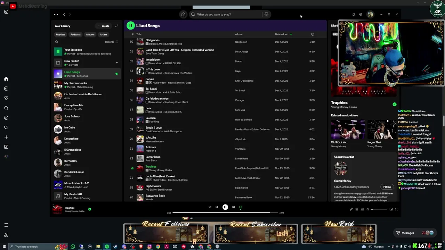Toggle the green check beside Trophies in right panel
Viewport: 445px width, 250px height.
coord(395,104)
